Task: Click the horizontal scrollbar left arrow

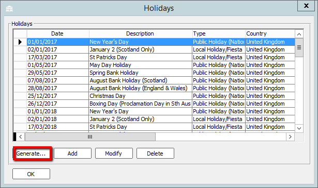Action: pos(21,136)
